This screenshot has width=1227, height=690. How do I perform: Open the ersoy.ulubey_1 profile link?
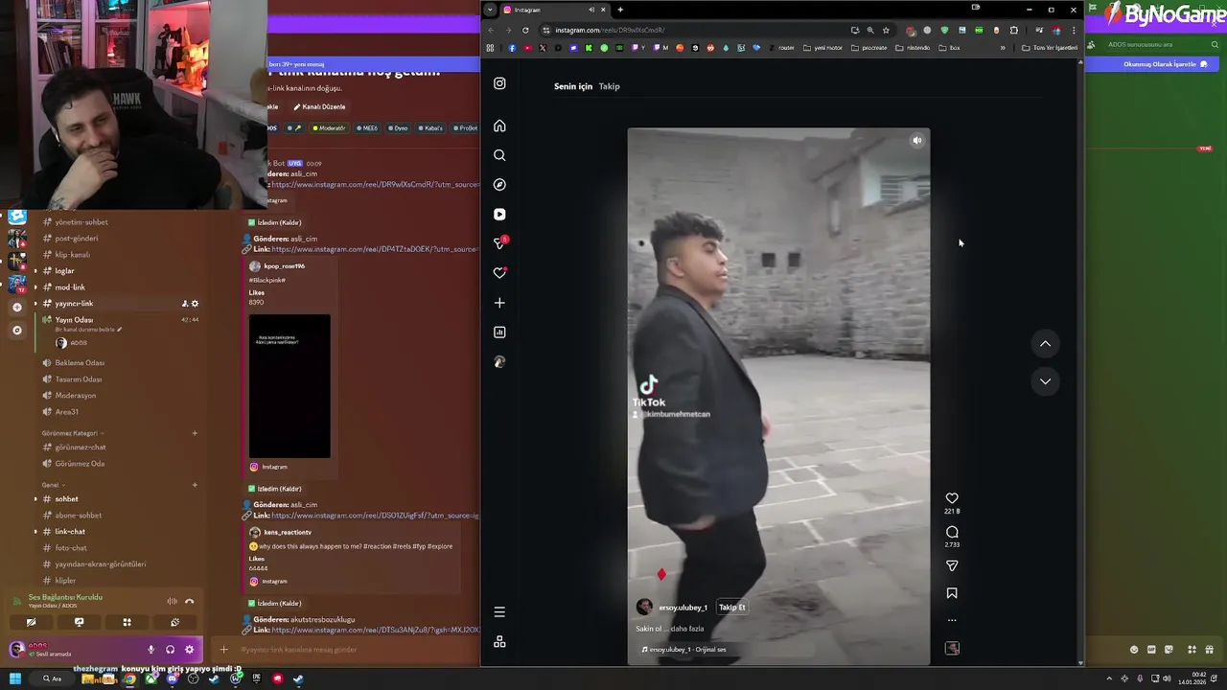[683, 608]
